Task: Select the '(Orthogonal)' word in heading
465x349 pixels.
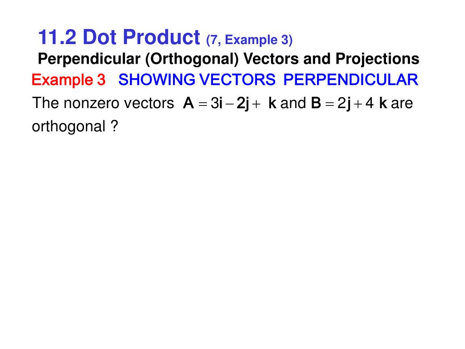Action: coord(192,59)
